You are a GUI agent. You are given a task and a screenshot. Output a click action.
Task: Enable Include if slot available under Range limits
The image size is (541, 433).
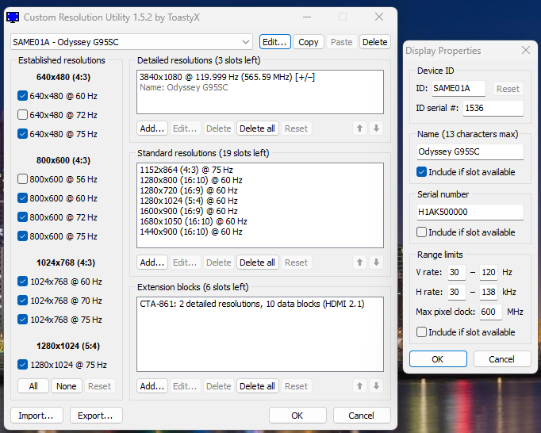tap(422, 332)
